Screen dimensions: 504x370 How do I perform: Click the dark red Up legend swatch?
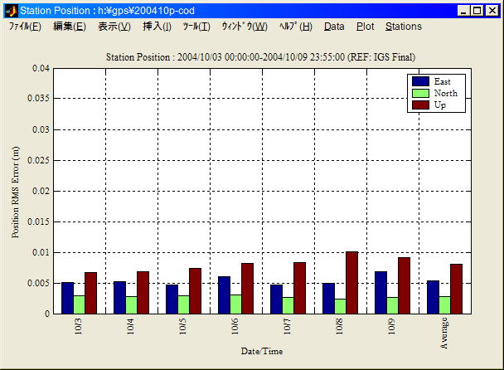[x=420, y=105]
